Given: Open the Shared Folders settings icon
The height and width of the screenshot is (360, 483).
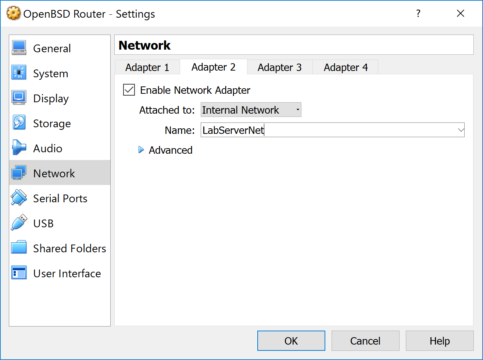Looking at the screenshot, I should point(19,248).
